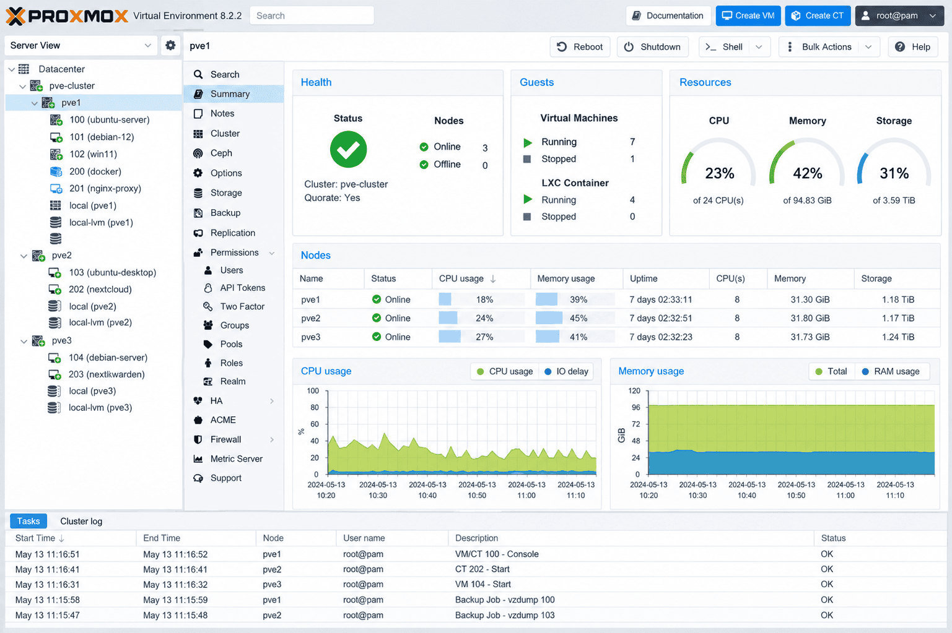Click the Support chat icon
Screen dimensions: 952x633
198,478
